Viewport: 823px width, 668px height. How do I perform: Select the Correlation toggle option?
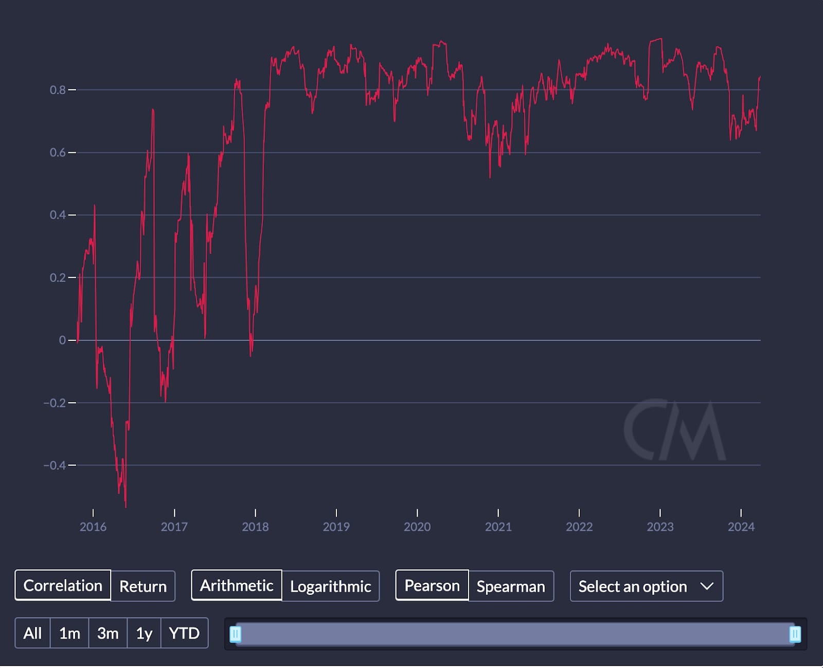(x=63, y=585)
